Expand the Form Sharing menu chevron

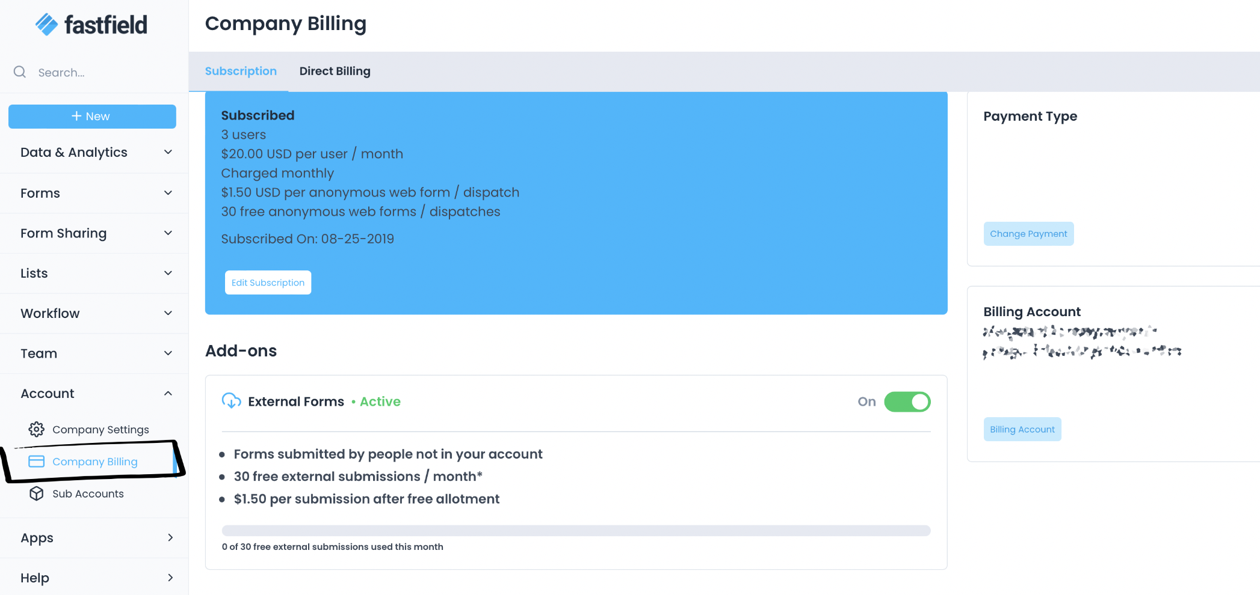coord(168,233)
